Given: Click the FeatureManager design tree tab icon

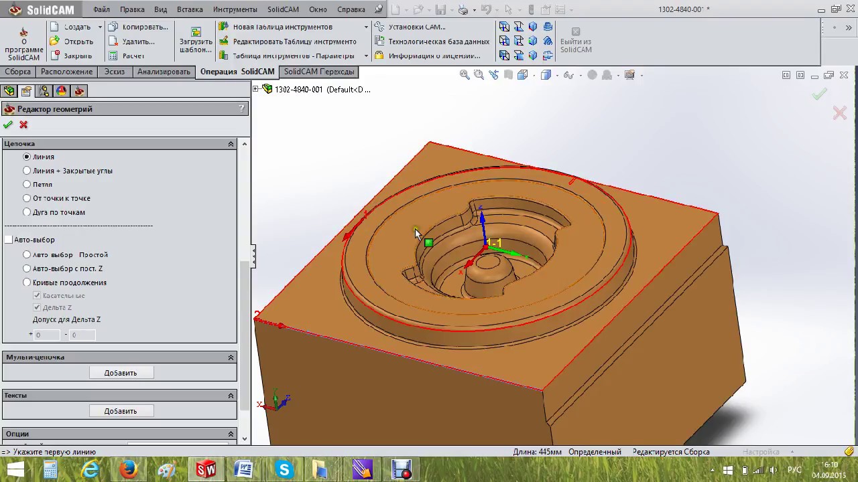Looking at the screenshot, I should pos(9,91).
